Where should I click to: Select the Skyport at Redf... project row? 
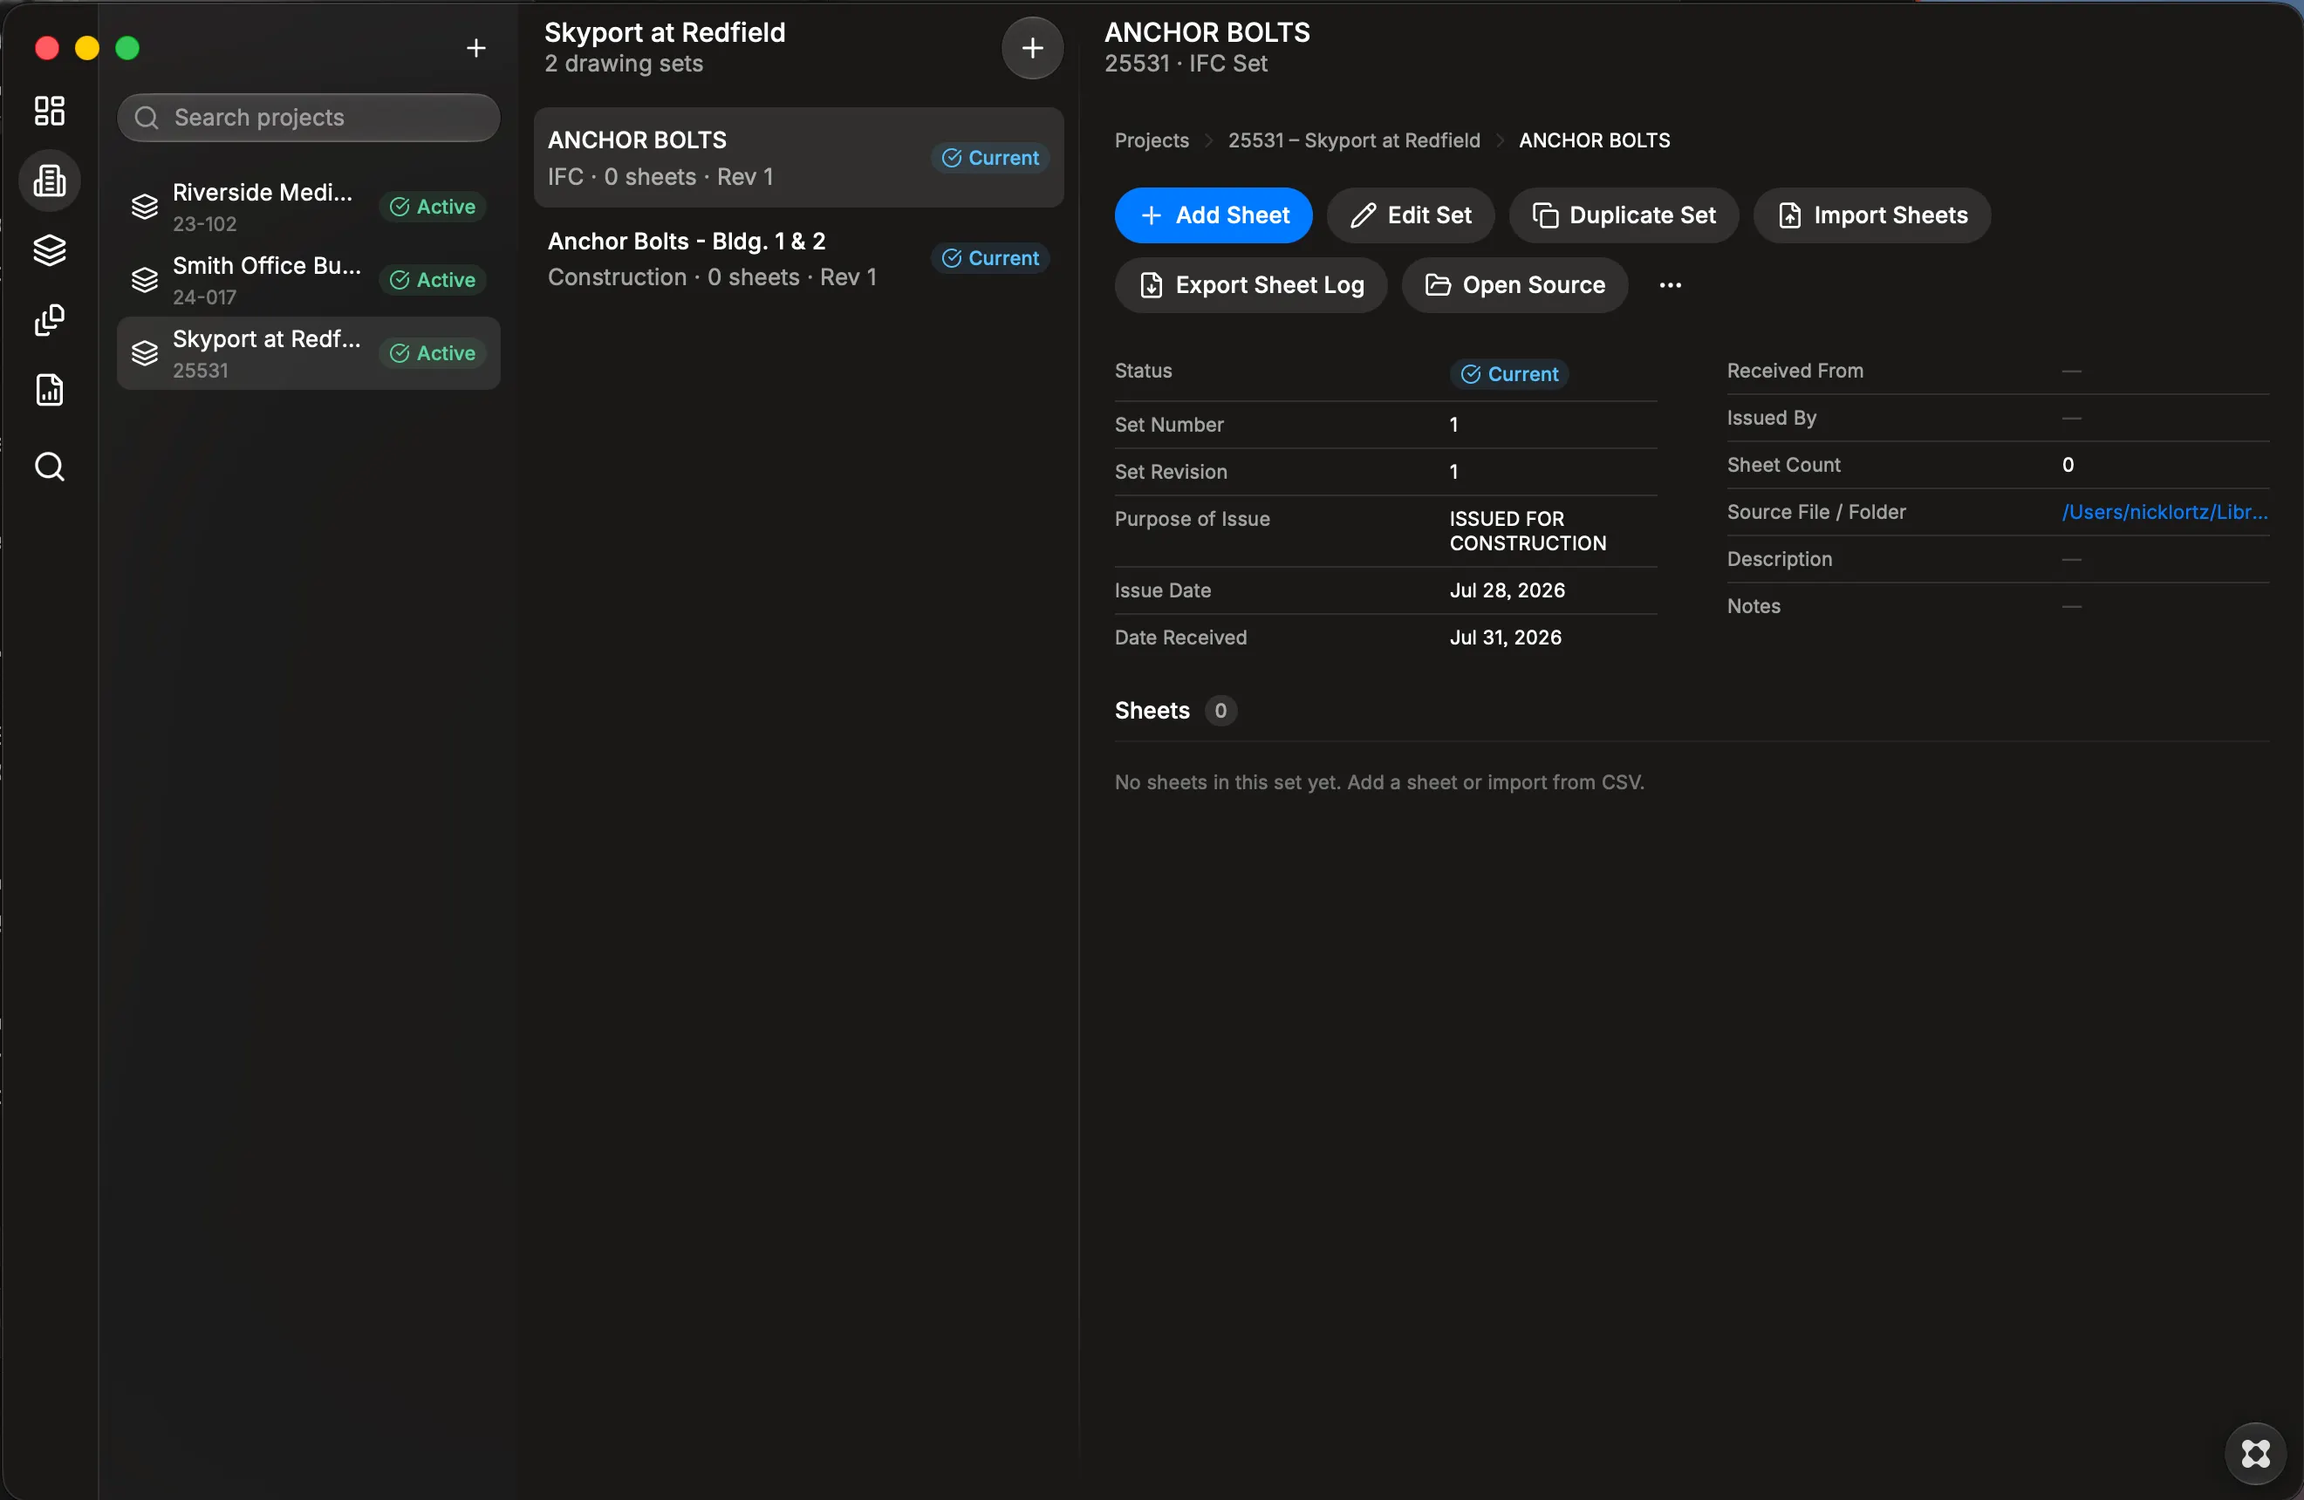click(308, 353)
